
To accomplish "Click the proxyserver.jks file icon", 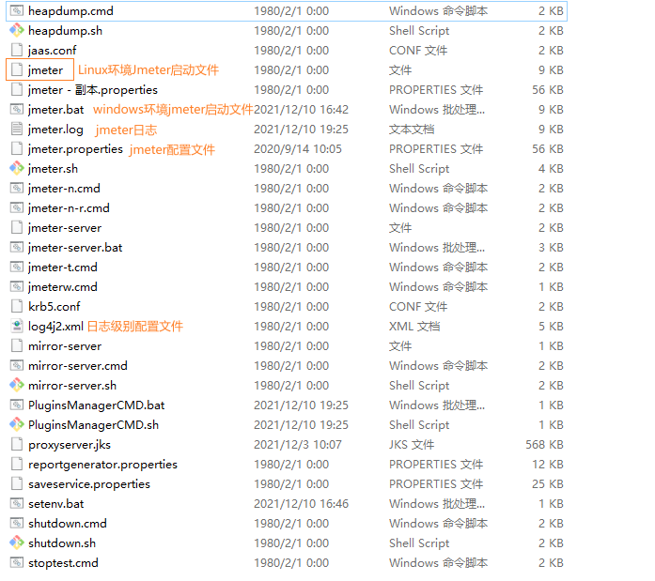I will pyautogui.click(x=17, y=445).
